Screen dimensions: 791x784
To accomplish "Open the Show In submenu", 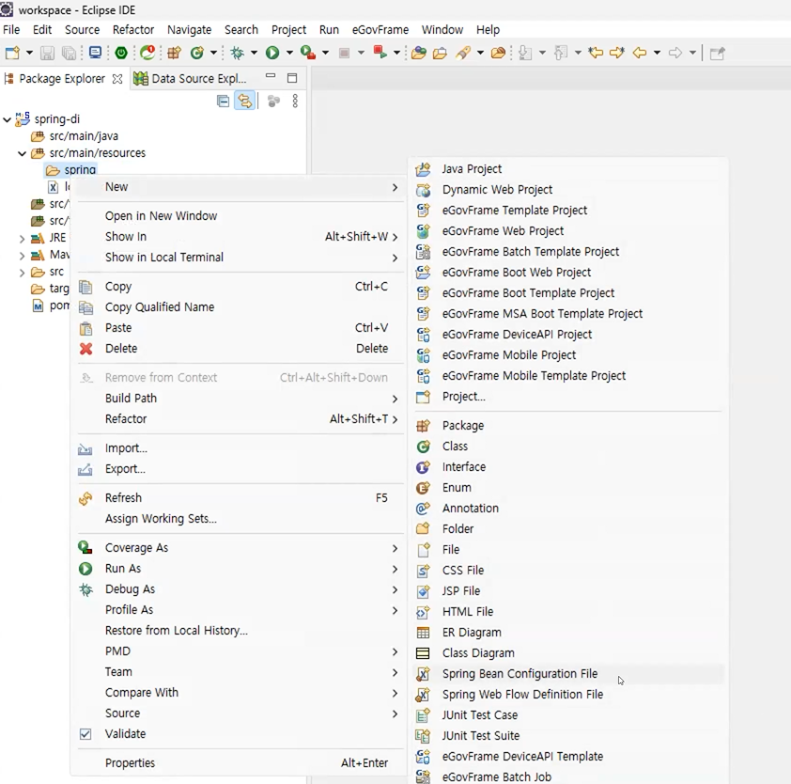I will tap(239, 237).
